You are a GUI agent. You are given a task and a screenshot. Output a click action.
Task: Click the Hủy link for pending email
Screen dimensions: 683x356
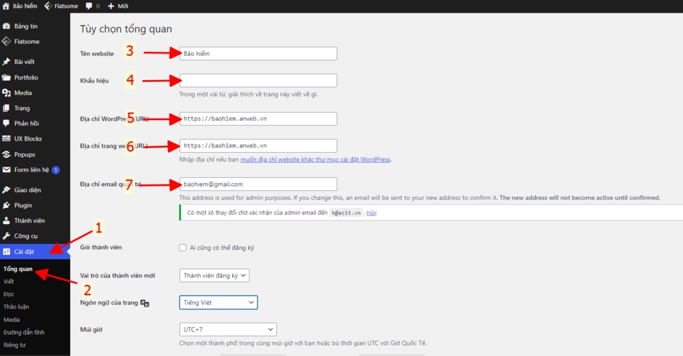pos(372,213)
